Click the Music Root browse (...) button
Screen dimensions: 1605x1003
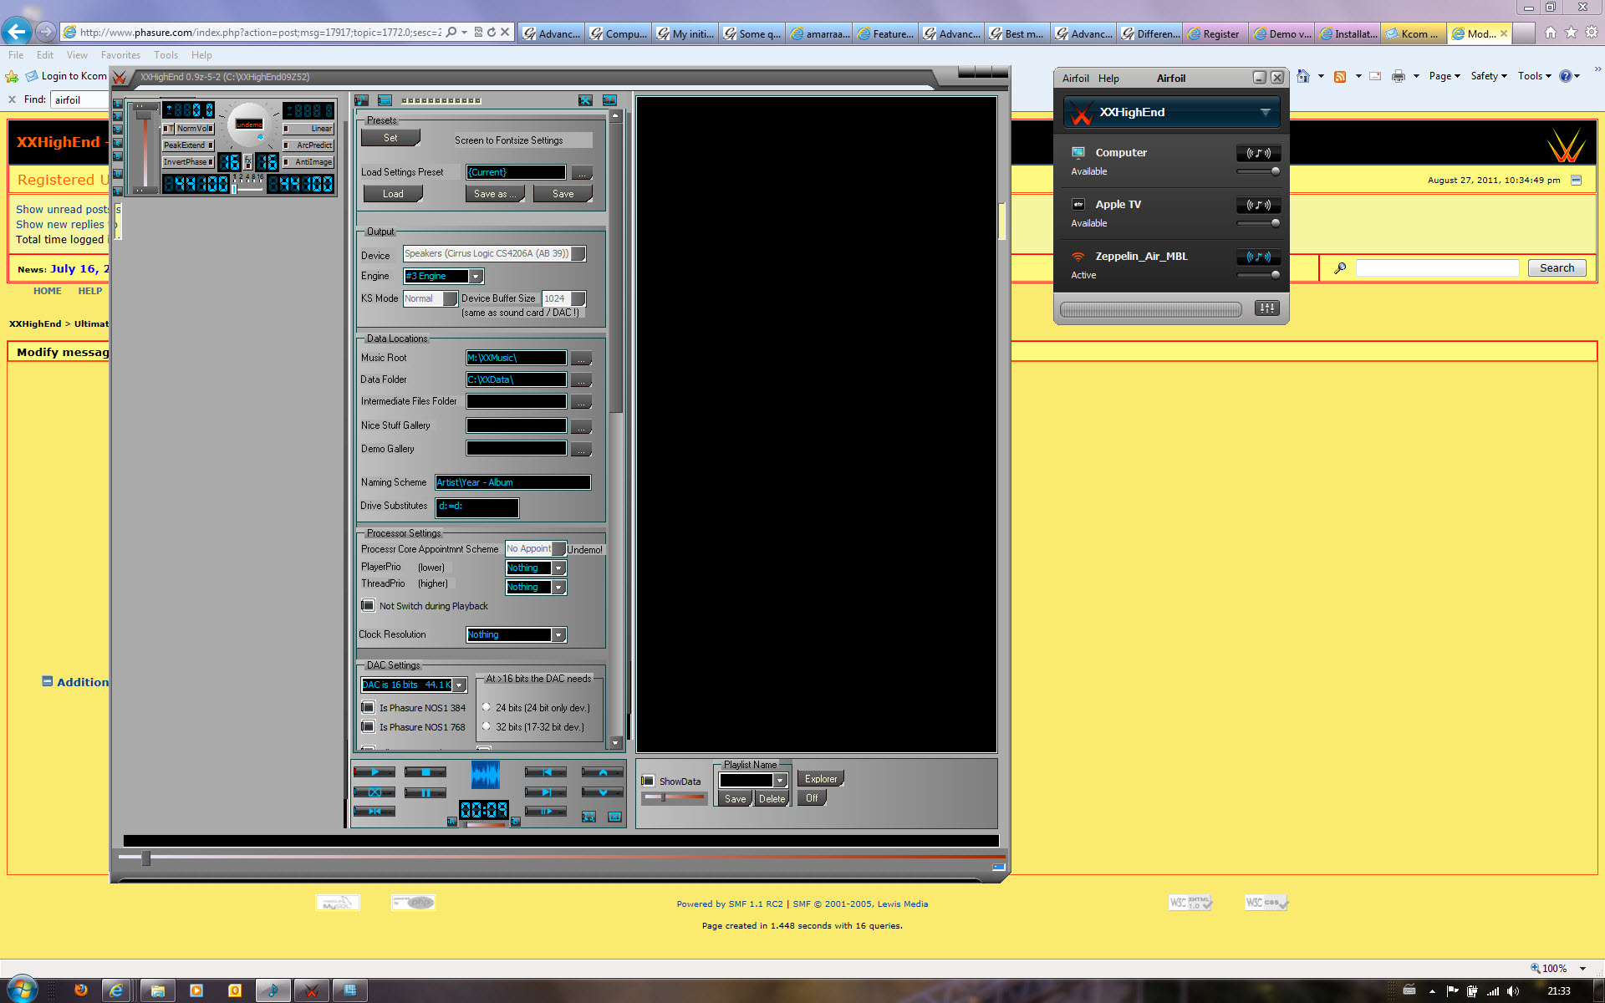tap(581, 359)
